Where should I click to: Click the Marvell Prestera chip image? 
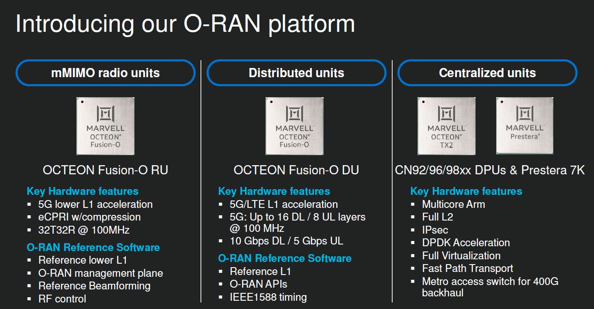pos(525,126)
